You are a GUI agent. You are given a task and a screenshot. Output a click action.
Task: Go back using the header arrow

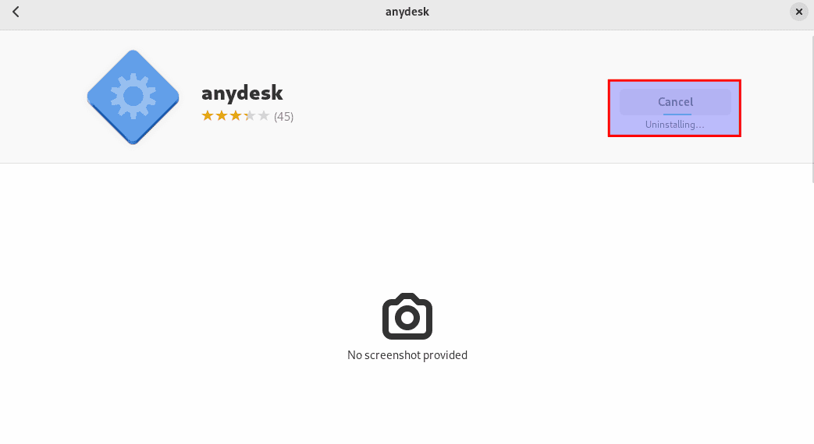16,12
